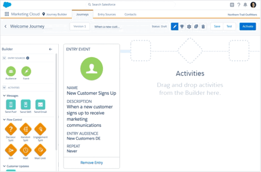Viewport: 261px width, 172px height.
Task: Open journey settings gear icon
Action: (189, 26)
